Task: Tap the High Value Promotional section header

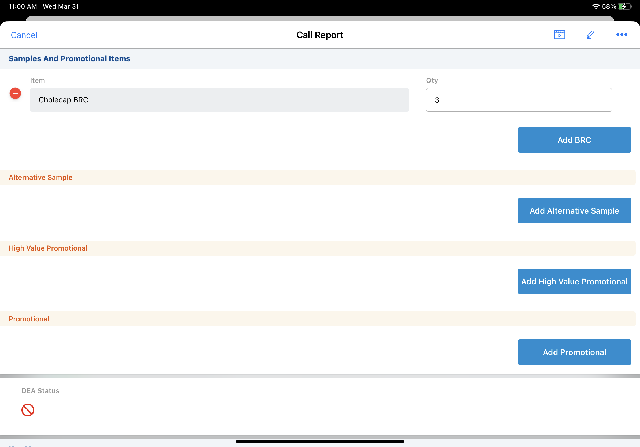Action: [48, 248]
